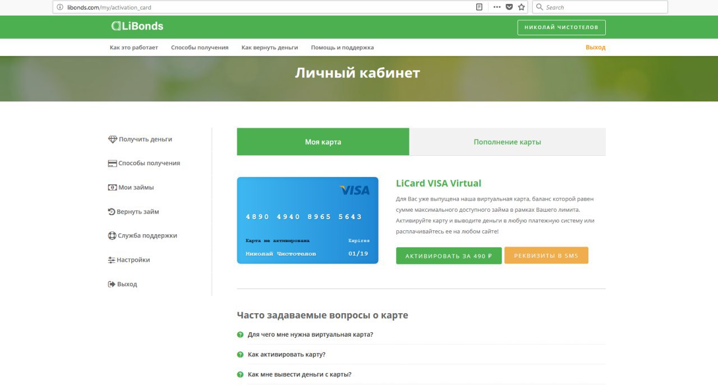Toggle reader view icon in the address bar
Screen dimensions: 718x390
pos(479,7)
